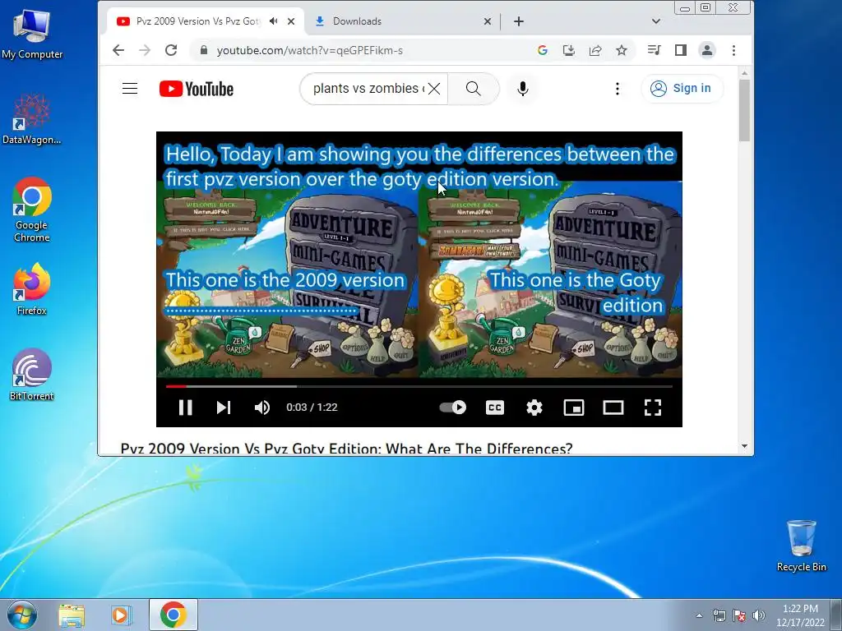The height and width of the screenshot is (631, 842).
Task: Show hidden system tray icons
Action: point(699,615)
